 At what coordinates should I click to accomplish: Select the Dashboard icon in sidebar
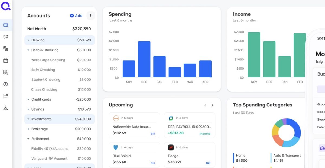(5, 25)
